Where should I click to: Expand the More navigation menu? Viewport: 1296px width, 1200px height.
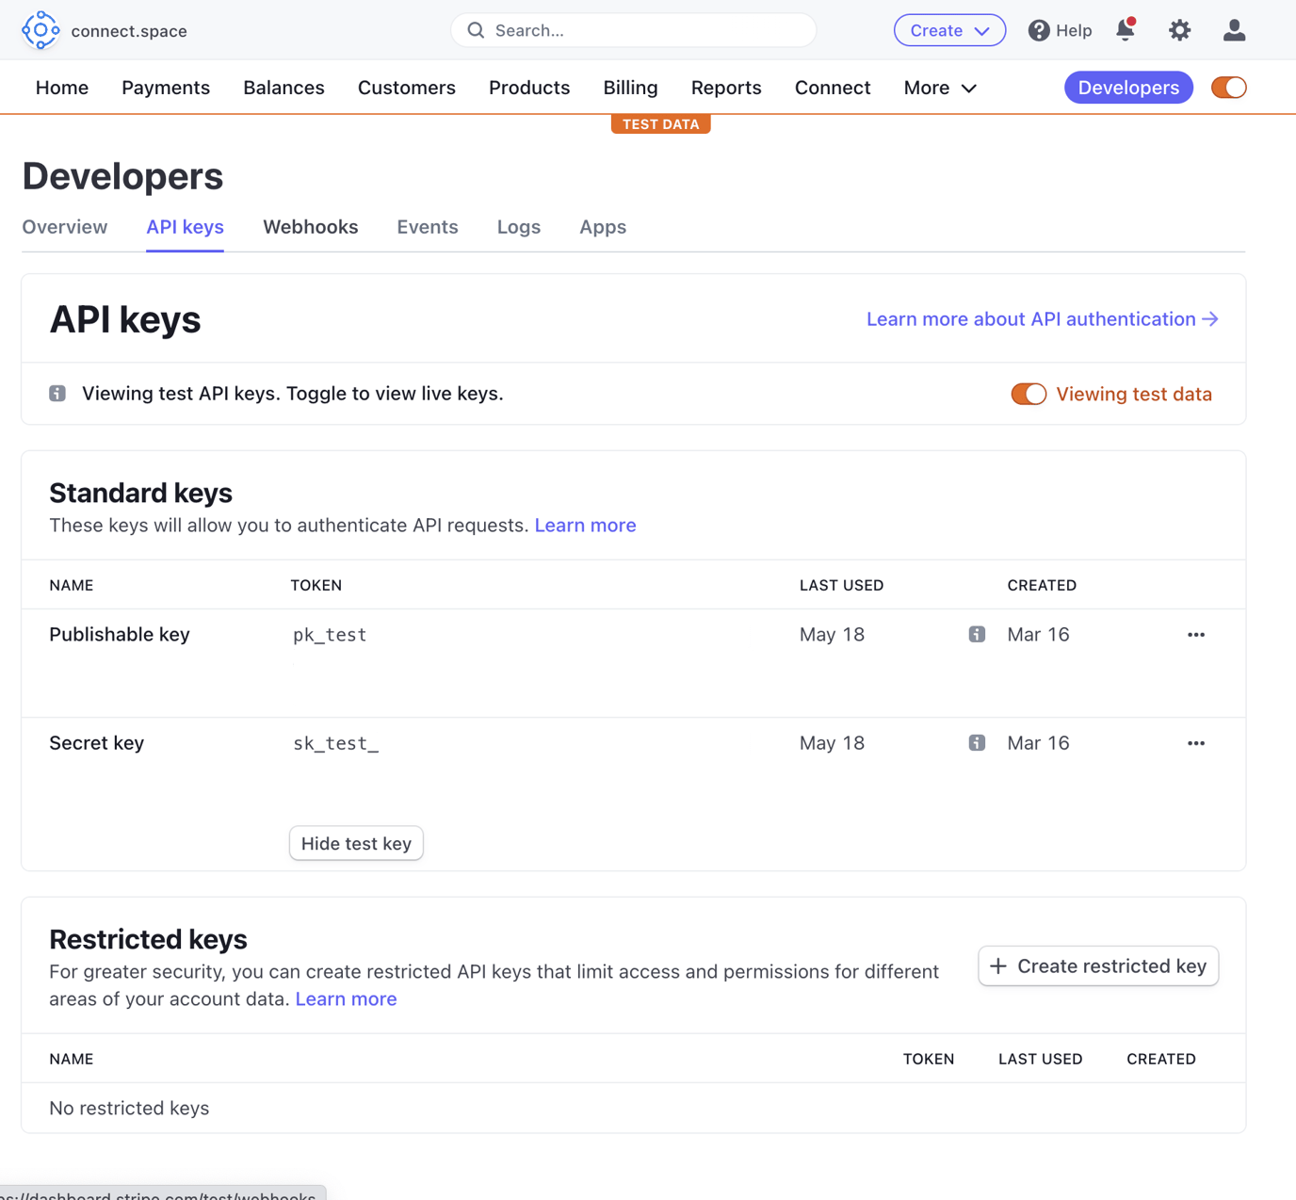click(x=938, y=87)
